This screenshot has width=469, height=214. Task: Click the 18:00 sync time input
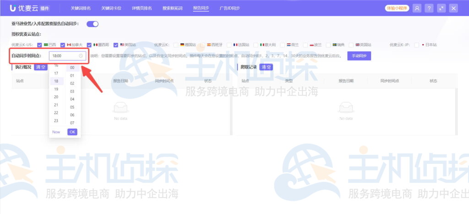pos(68,56)
